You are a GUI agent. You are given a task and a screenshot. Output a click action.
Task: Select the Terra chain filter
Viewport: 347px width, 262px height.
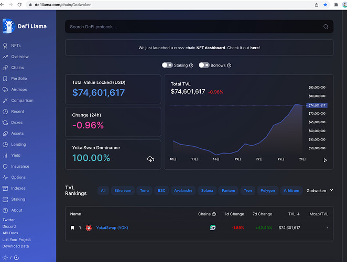144,191
